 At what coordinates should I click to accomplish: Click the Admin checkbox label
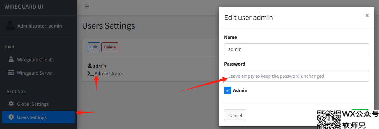[240, 90]
